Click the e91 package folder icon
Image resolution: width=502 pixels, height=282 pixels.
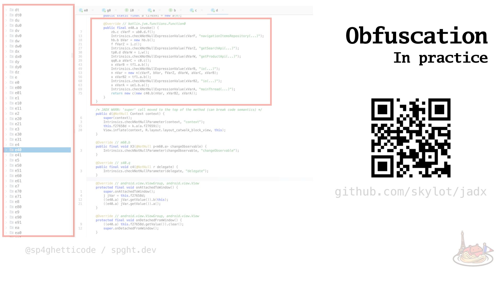tap(12, 222)
